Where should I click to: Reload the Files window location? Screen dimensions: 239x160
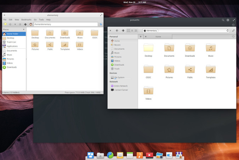tap(228, 31)
